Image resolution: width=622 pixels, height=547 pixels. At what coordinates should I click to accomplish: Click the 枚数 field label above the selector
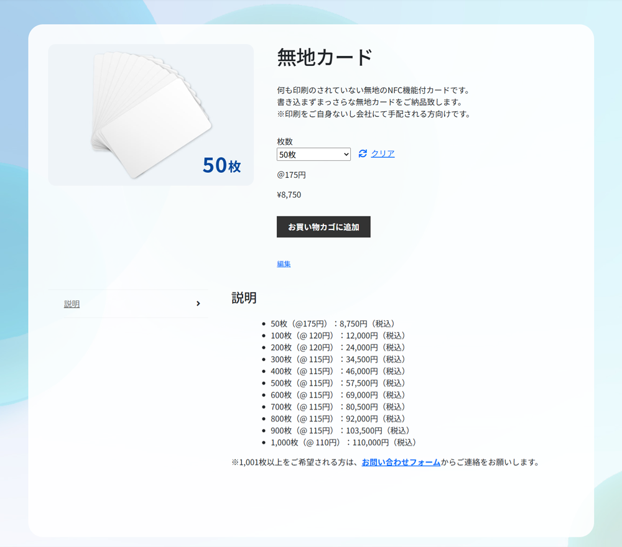pos(284,141)
